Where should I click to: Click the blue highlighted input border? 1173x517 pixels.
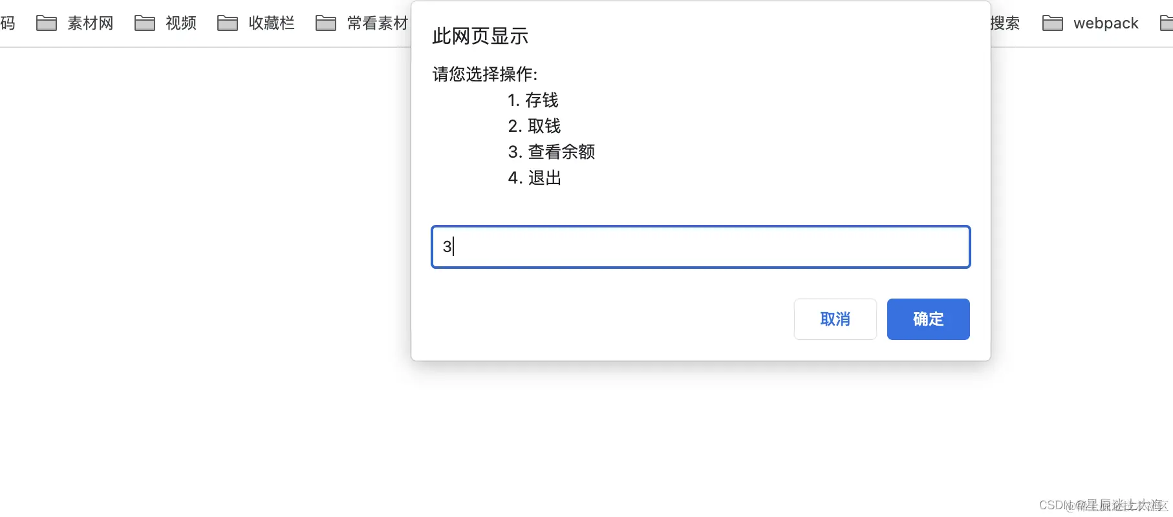700,227
